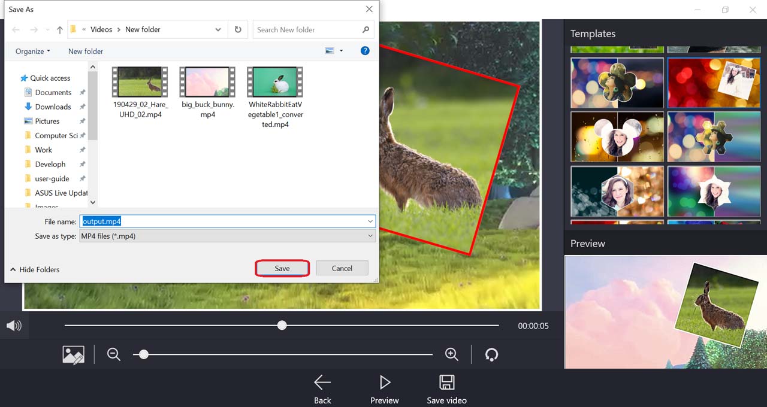Navigate up one folder level
This screenshot has width=767, height=407.
[59, 30]
